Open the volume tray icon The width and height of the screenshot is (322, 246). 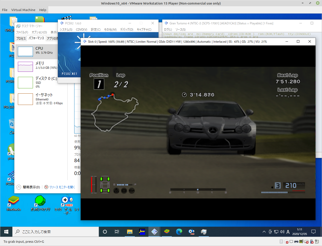coord(282,232)
